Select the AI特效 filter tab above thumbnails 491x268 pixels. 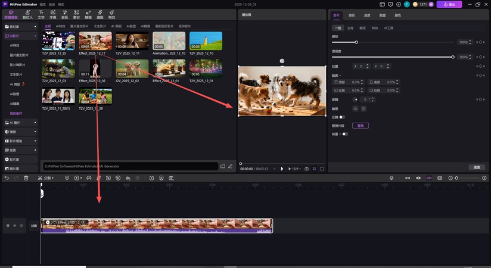point(60,26)
